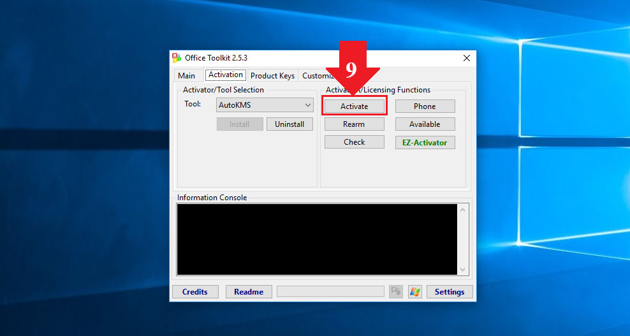Click the grayed Install button

pos(240,124)
